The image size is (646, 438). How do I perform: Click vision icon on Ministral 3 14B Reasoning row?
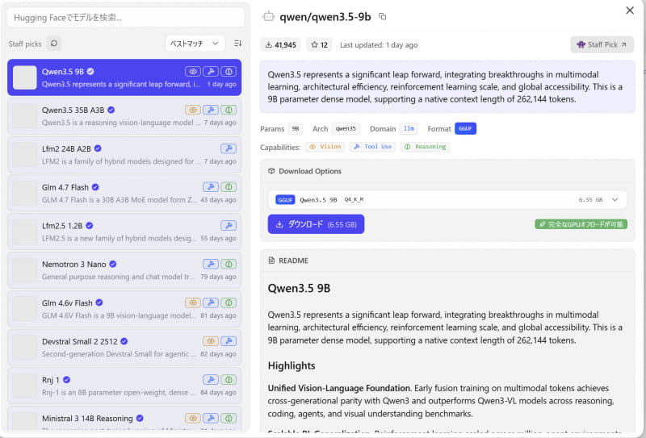pyautogui.click(x=192, y=419)
